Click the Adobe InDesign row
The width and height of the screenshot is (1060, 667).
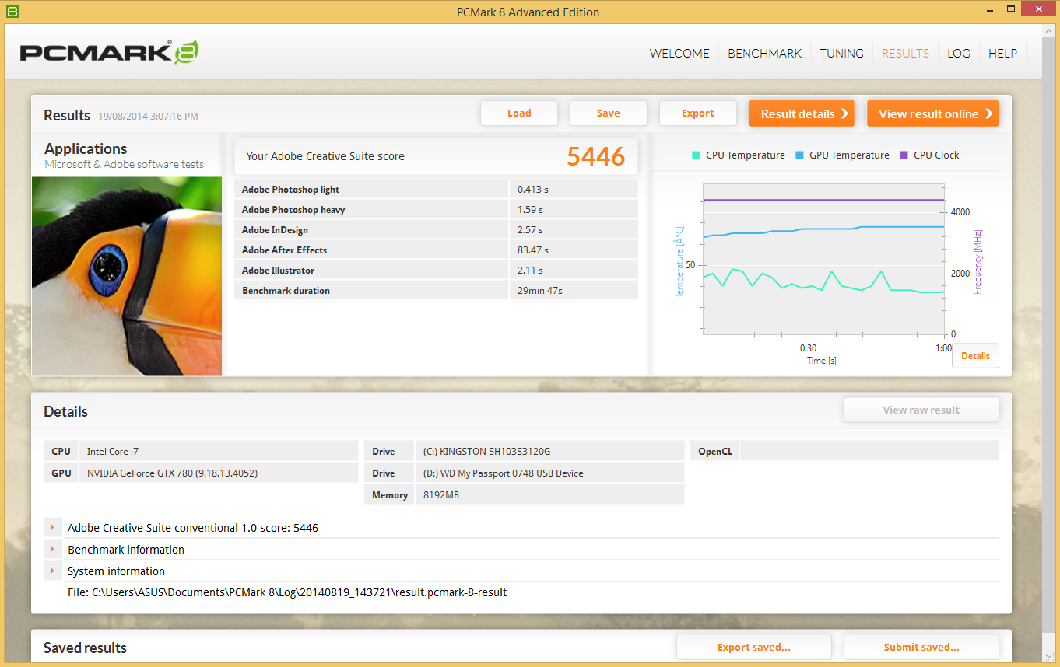[436, 229]
